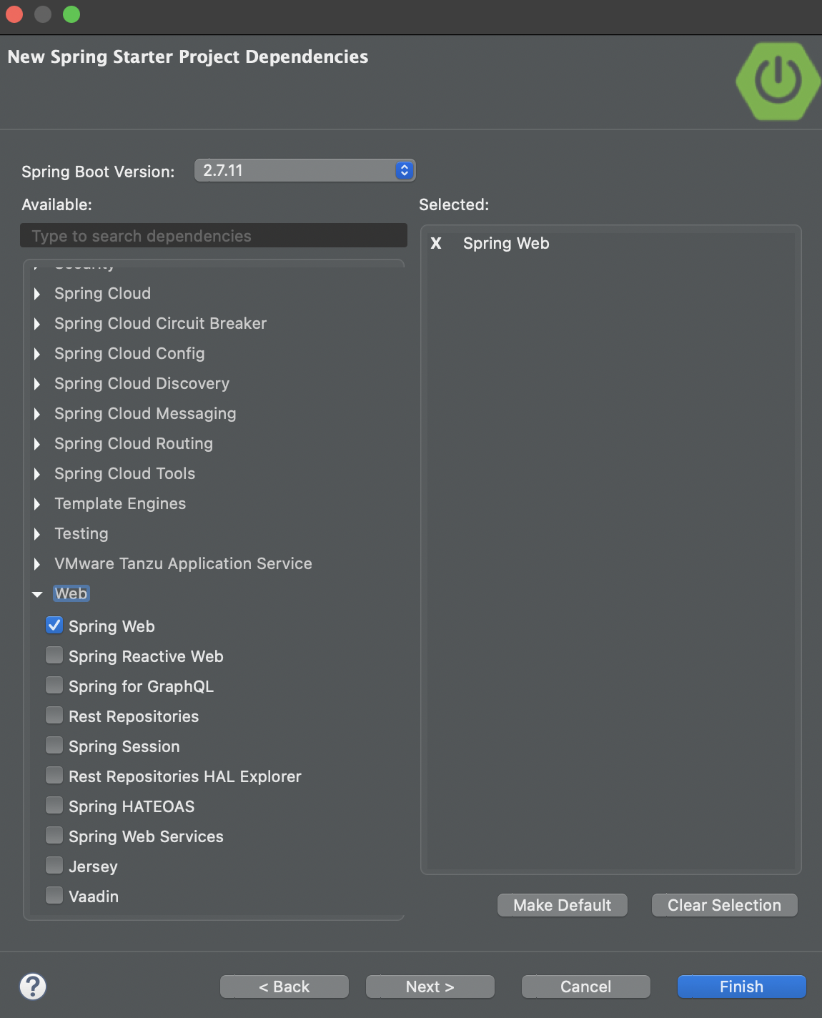822x1018 pixels.
Task: Click the help question mark icon
Action: point(33,987)
